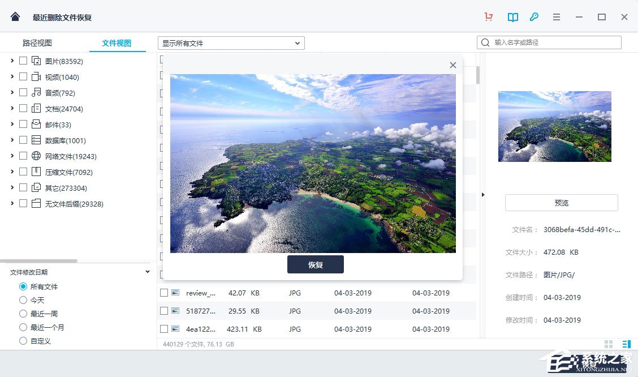Click the 恢复 button under preview image
Viewport: 638px width, 377px height.
coord(315,264)
